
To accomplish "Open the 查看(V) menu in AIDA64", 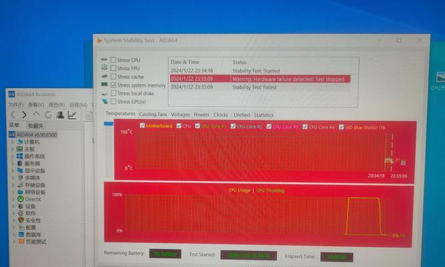I will click(36, 105).
